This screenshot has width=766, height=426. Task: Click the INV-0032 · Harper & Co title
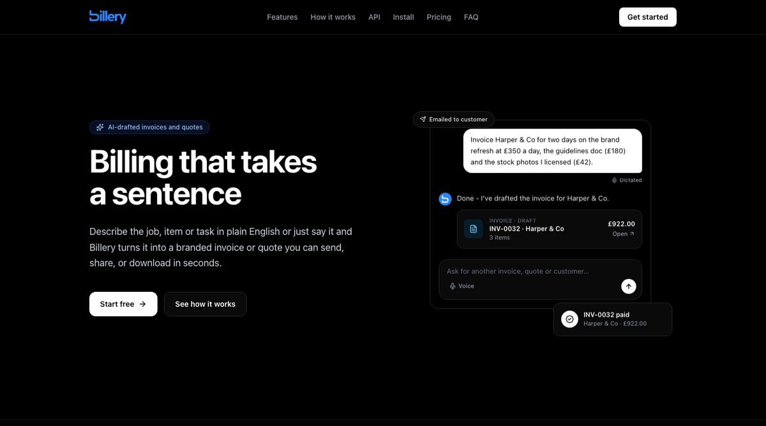(x=527, y=229)
